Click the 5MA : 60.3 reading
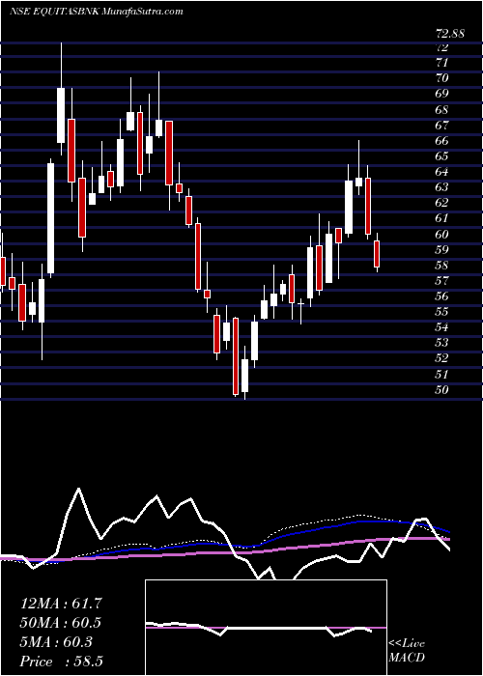 pos(56,642)
